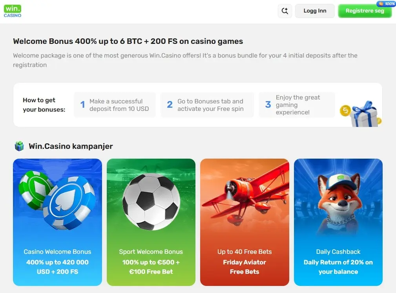Click the 100% bonus badge
This screenshot has width=396, height=293.
point(386,4)
